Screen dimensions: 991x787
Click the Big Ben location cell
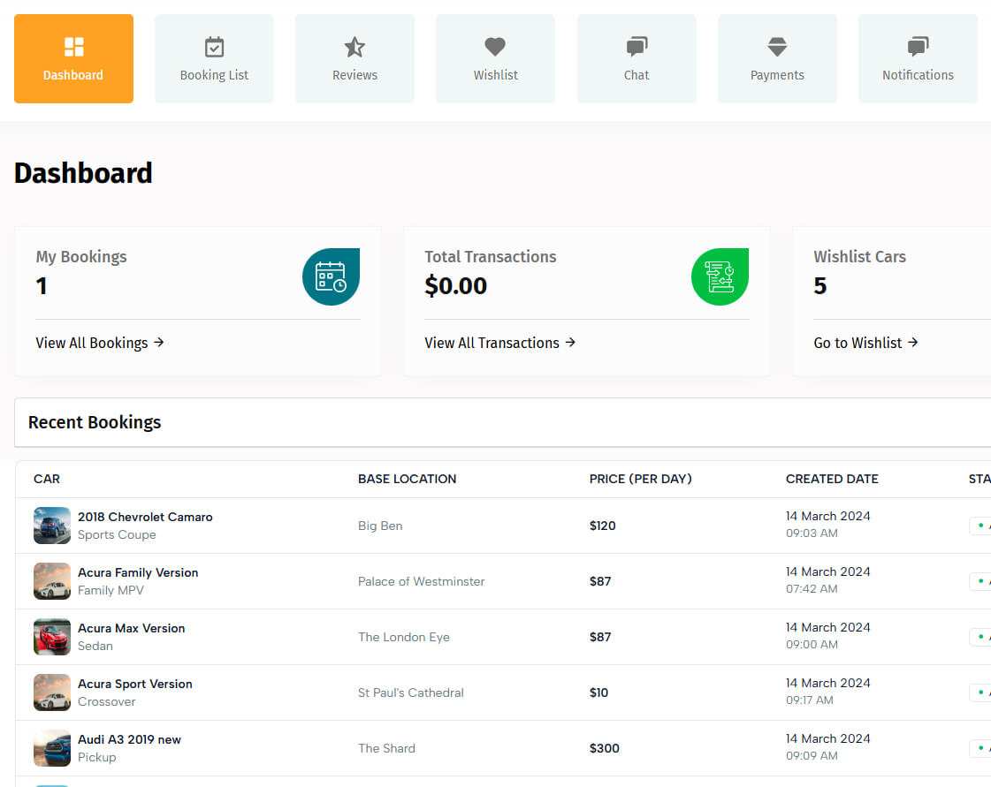380,526
